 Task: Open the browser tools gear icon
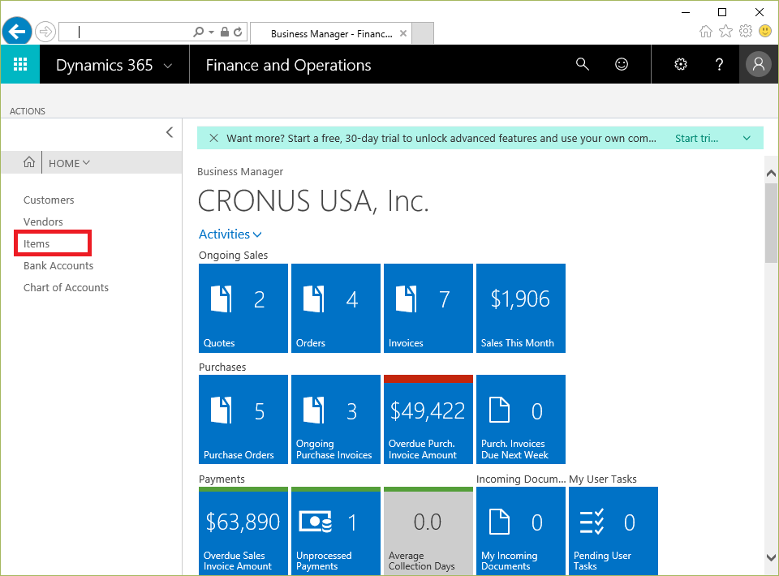746,32
